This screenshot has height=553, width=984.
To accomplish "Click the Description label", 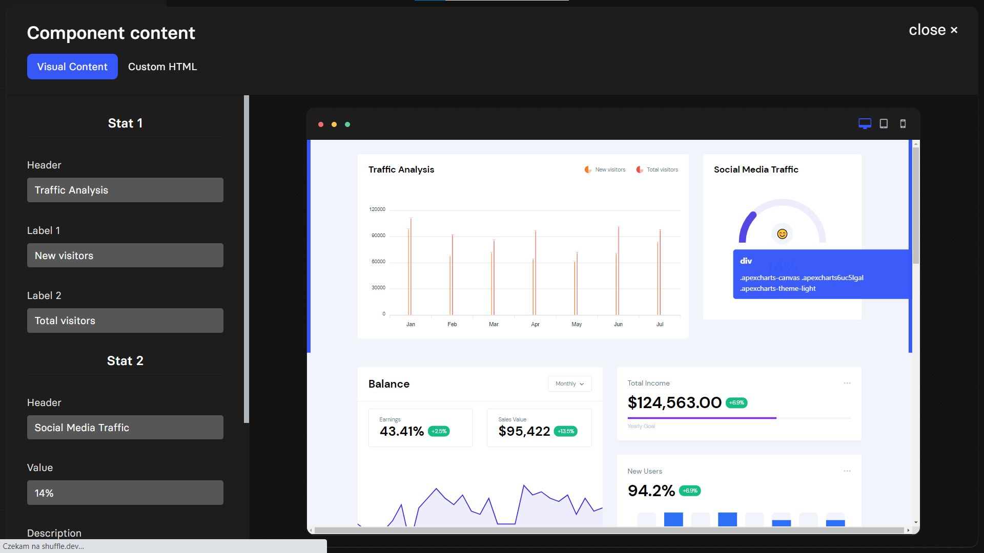I will tap(54, 533).
